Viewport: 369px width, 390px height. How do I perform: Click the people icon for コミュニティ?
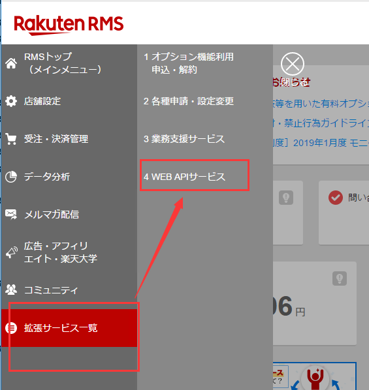(x=11, y=290)
